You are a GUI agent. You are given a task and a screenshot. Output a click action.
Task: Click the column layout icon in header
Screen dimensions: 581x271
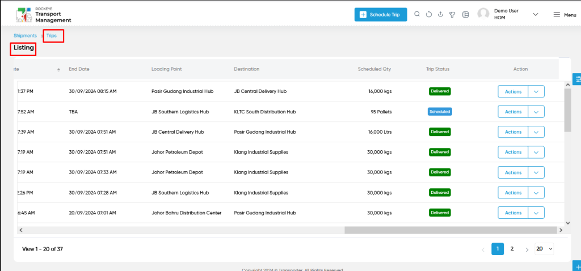click(466, 14)
